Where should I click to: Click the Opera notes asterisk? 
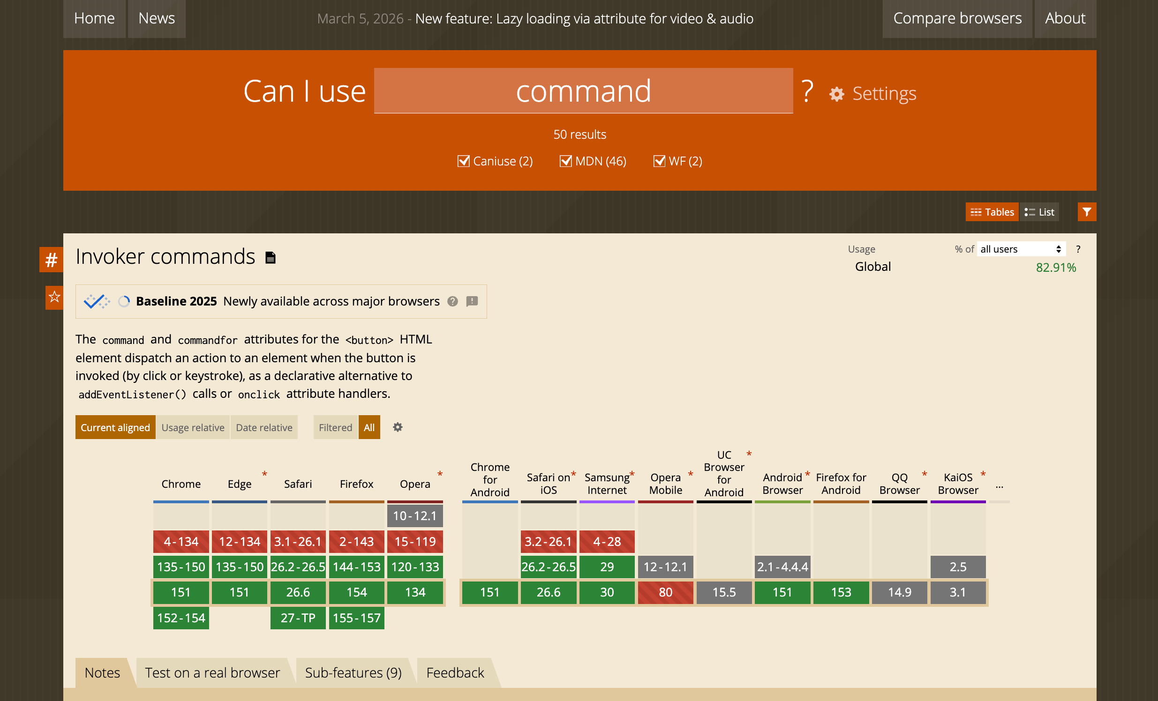pyautogui.click(x=440, y=474)
